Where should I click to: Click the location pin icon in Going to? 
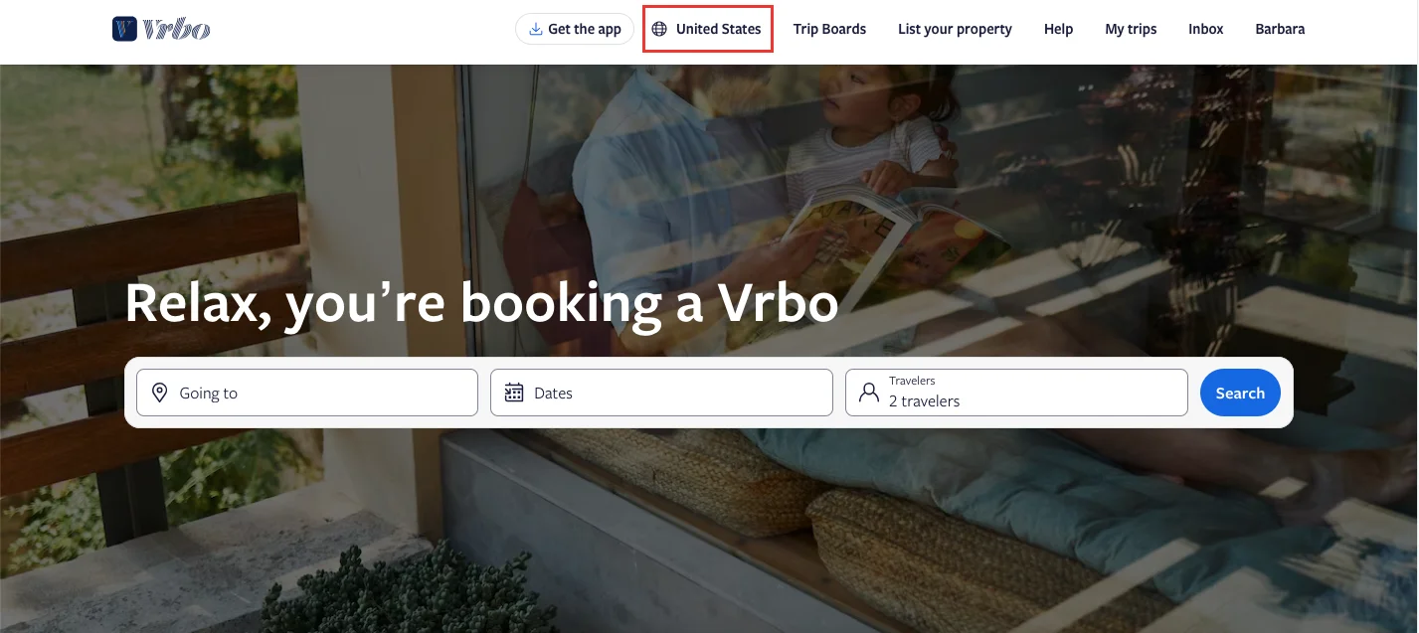tap(159, 394)
